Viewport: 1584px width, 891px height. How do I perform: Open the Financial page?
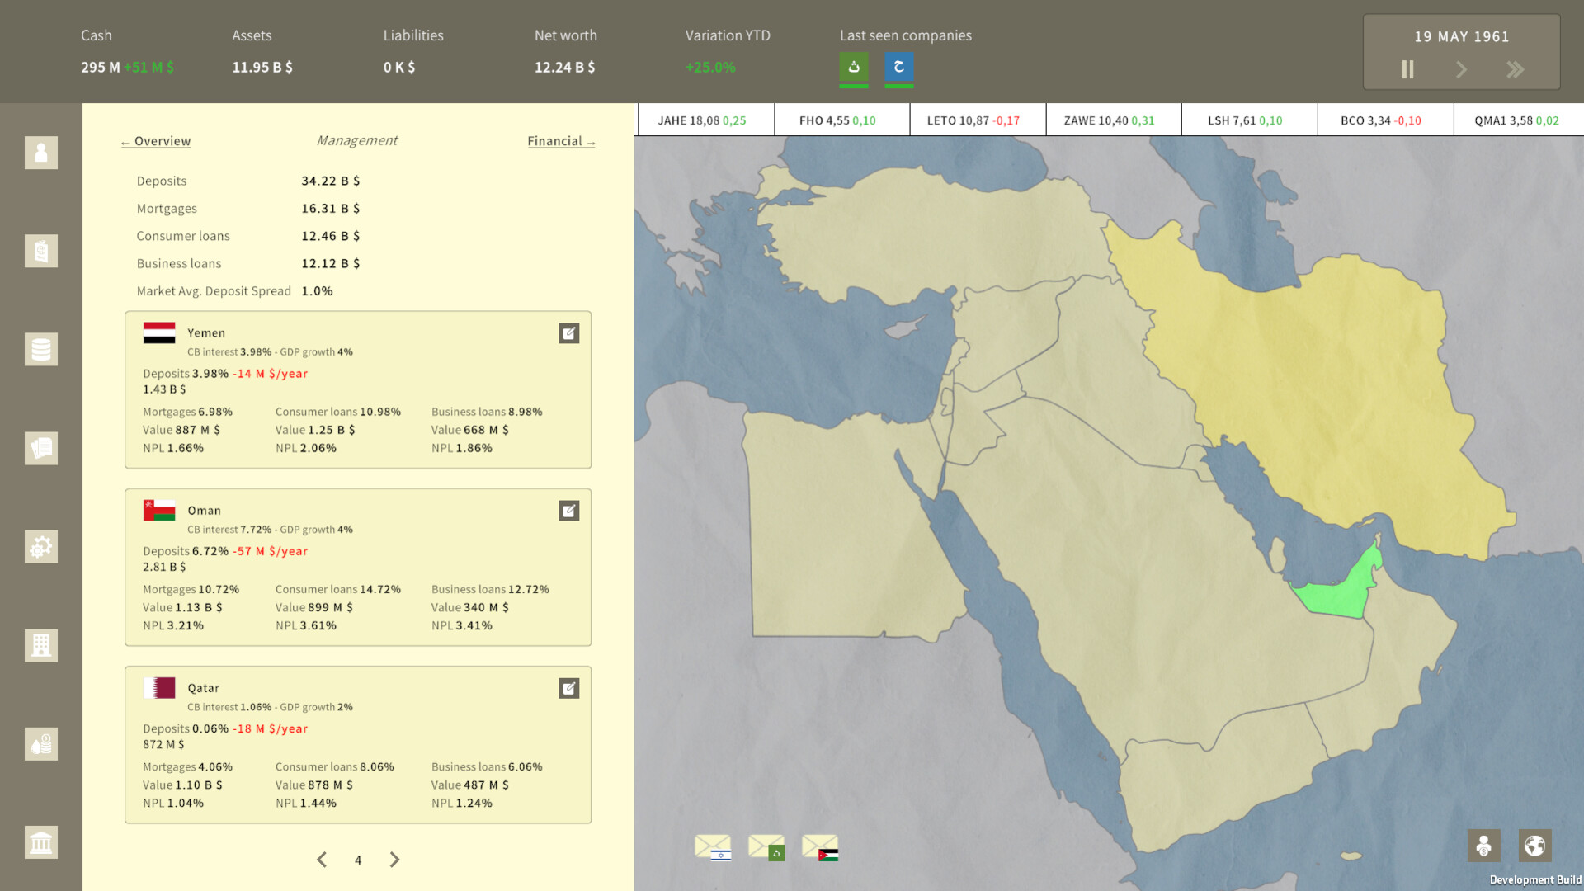click(x=560, y=141)
